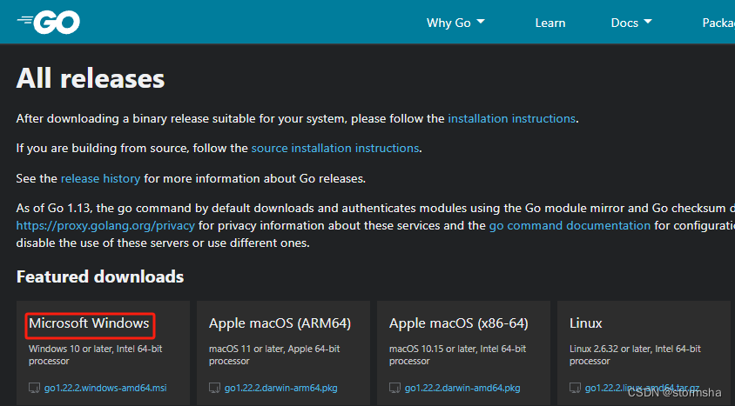The height and width of the screenshot is (406, 735).
Task: Click the Windows 10 or later requirement text
Action: pos(96,355)
